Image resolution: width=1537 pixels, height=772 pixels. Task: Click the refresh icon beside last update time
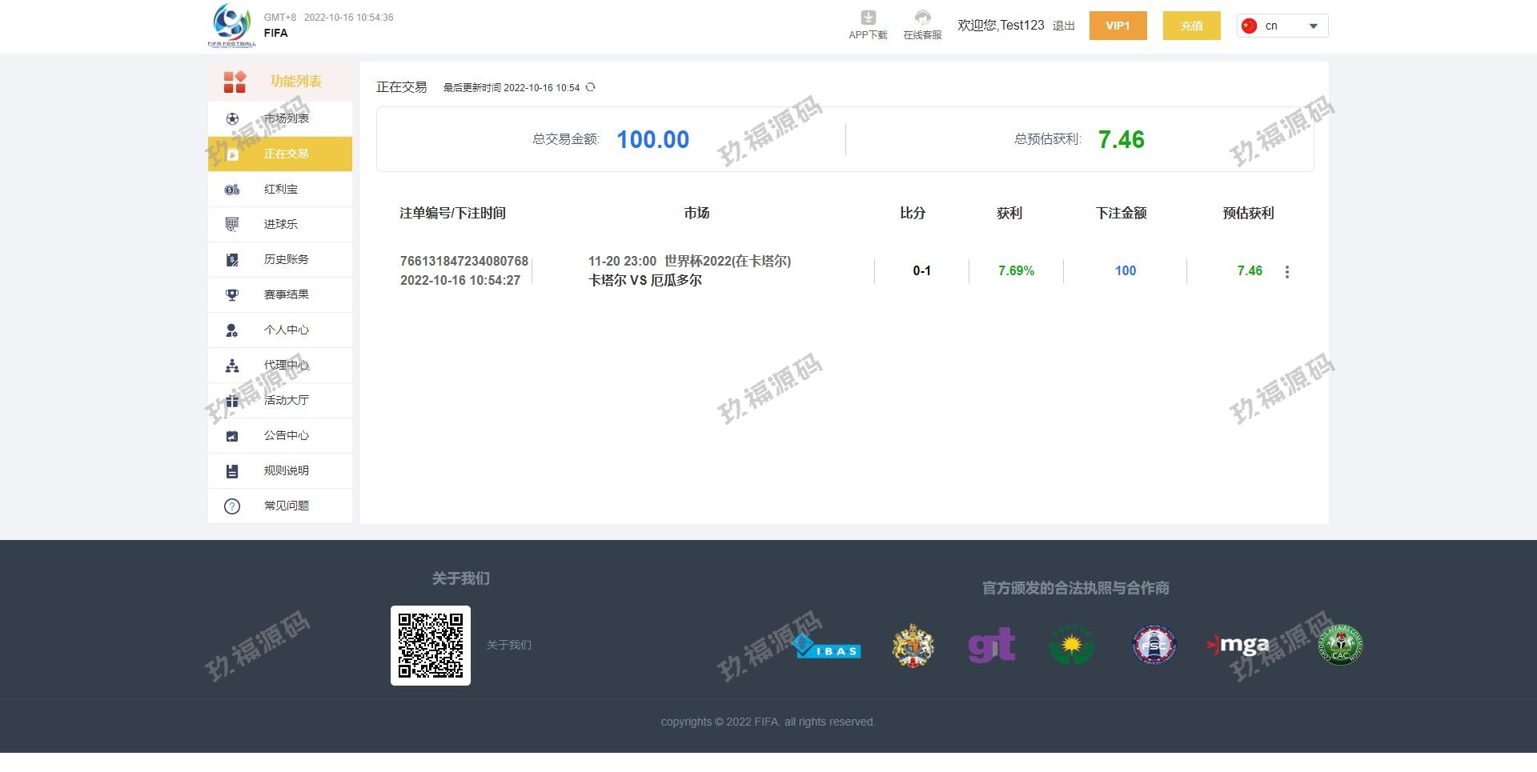(590, 87)
